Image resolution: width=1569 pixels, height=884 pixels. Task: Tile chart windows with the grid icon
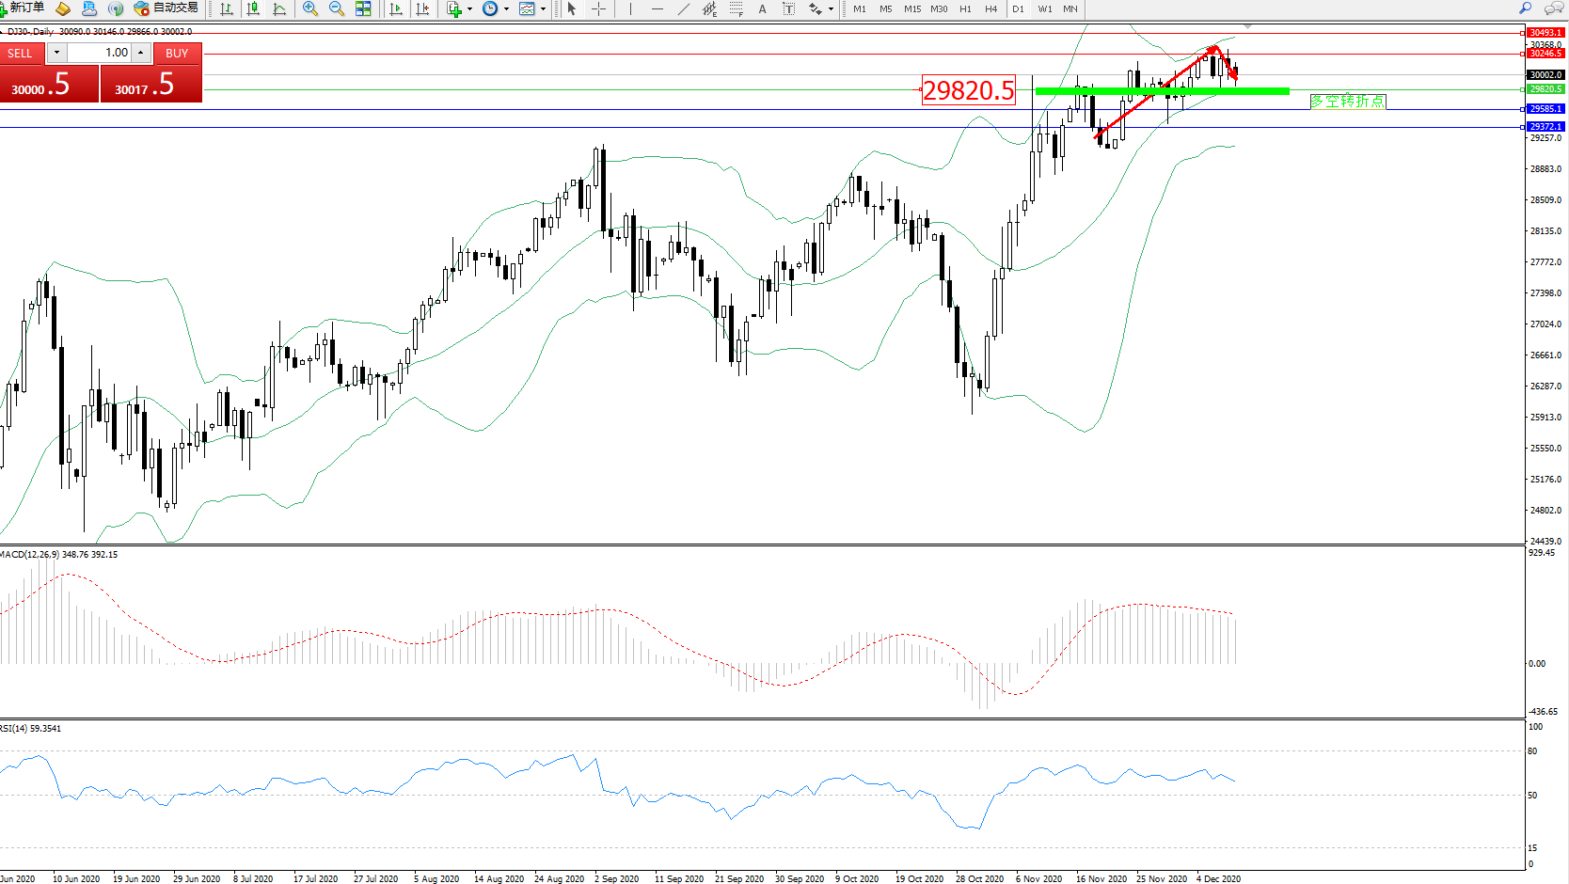tap(363, 9)
